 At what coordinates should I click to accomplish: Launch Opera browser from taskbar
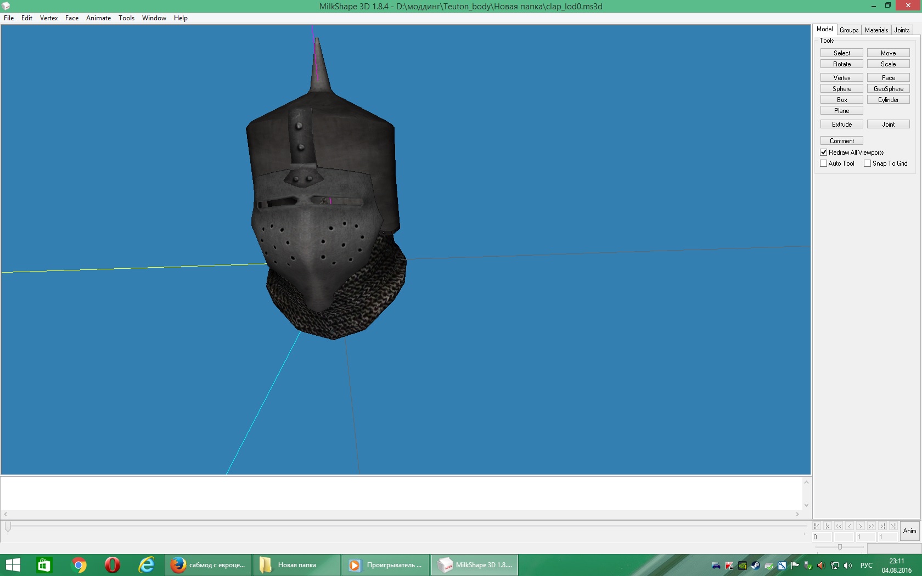[113, 565]
